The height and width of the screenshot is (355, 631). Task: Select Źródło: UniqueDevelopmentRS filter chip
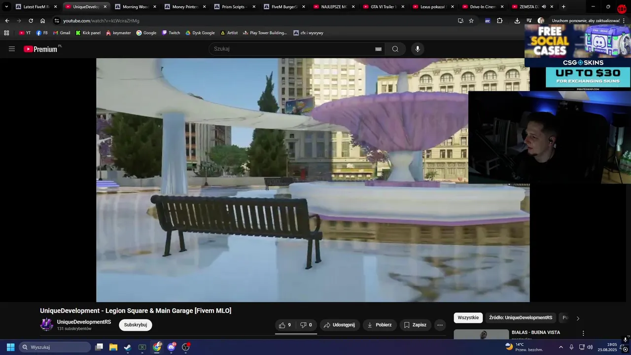521,318
